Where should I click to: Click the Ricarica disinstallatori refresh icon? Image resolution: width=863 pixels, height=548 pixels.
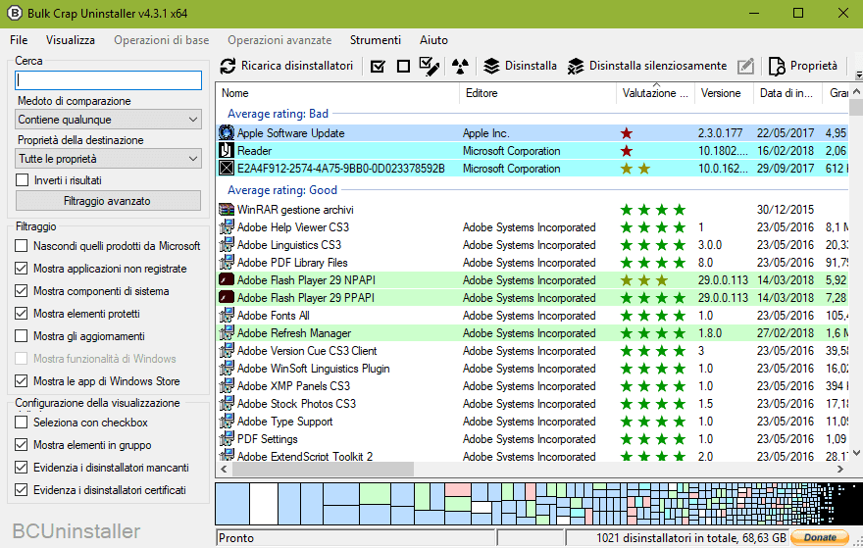[x=228, y=66]
